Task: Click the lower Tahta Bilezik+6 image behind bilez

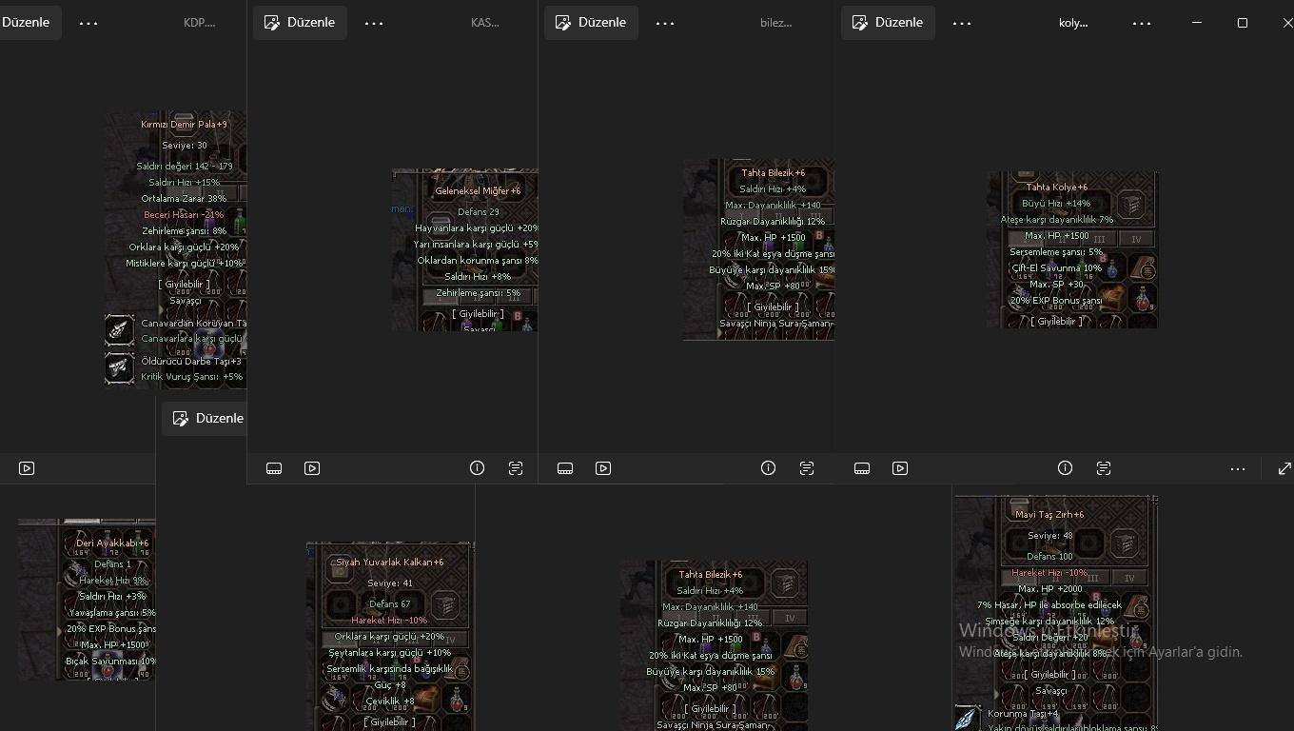Action: 714,646
